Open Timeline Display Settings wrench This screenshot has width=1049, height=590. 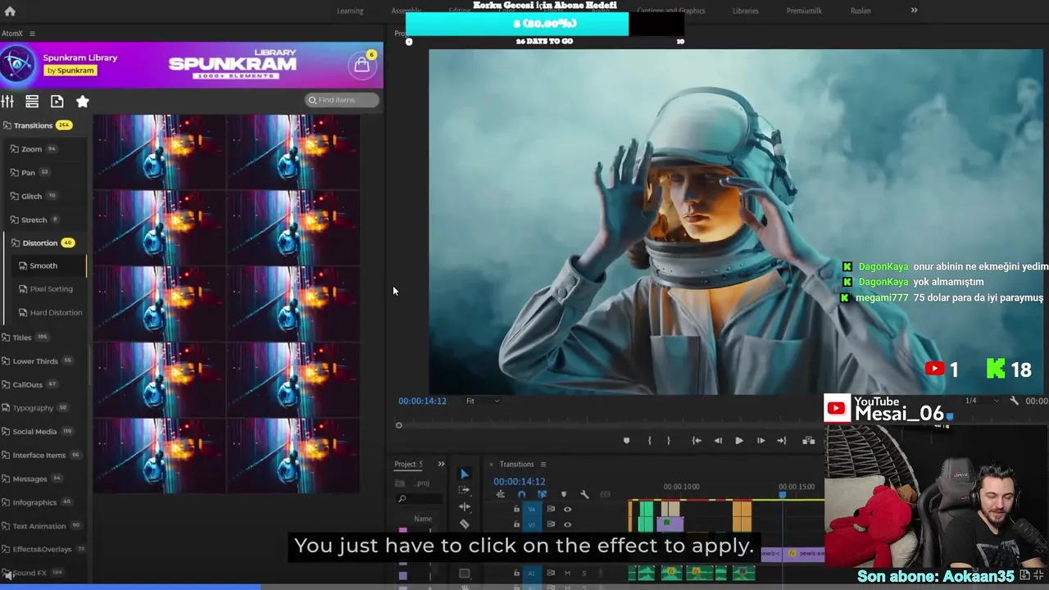584,494
